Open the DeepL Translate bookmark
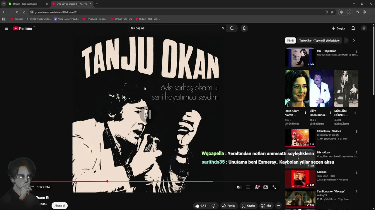 click(38, 19)
